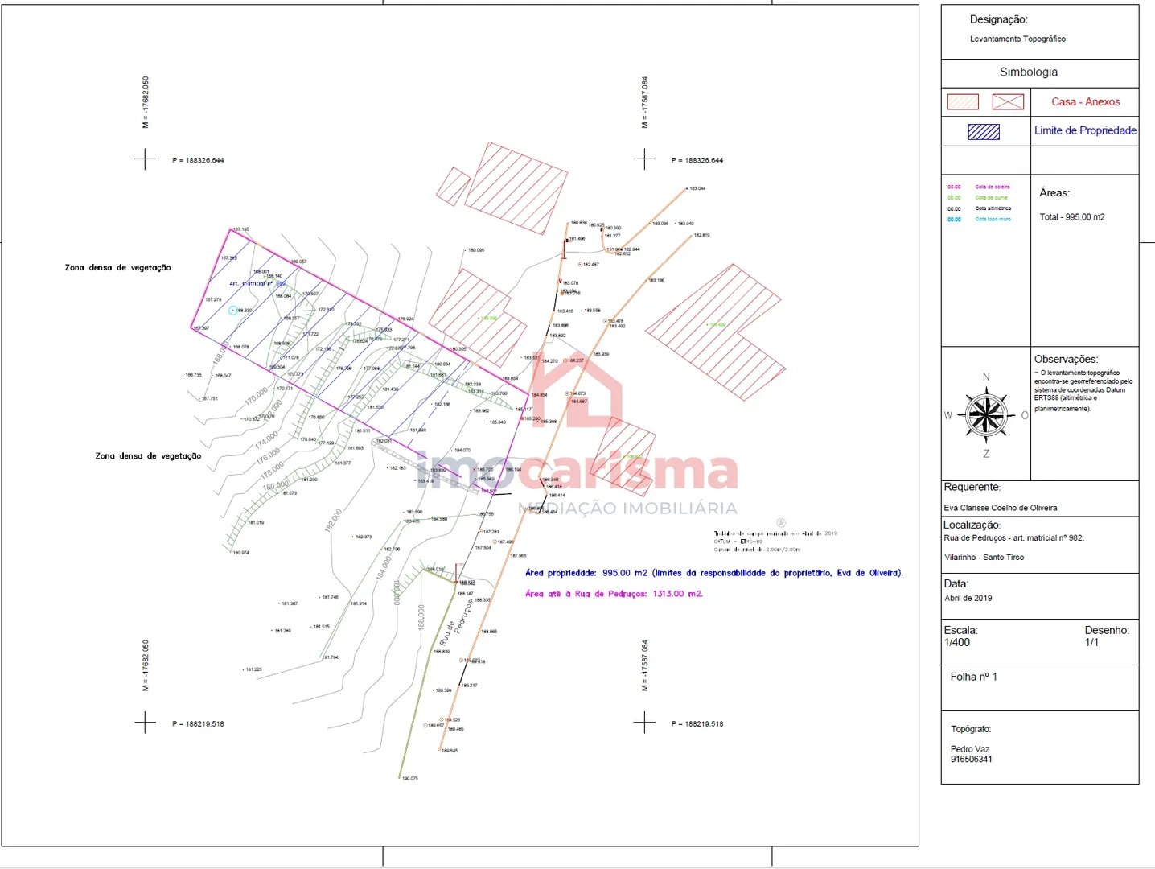Click the magenta 'Área até à Rua de Pedruços' note

tap(614, 594)
